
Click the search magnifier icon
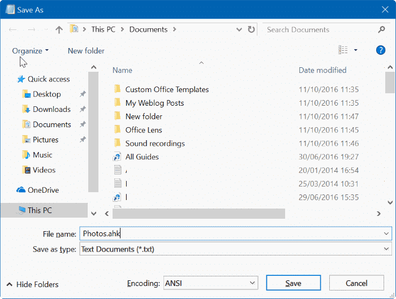coord(381,29)
